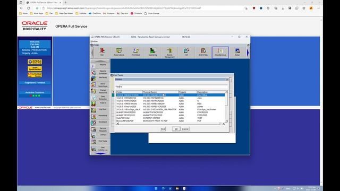Open a new browser tab

pyautogui.click(x=65, y=2)
